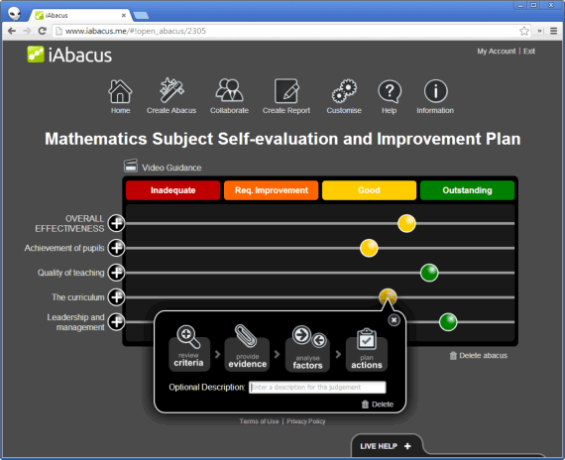
Task: Open the Collaborate people icon
Action: pos(229,90)
